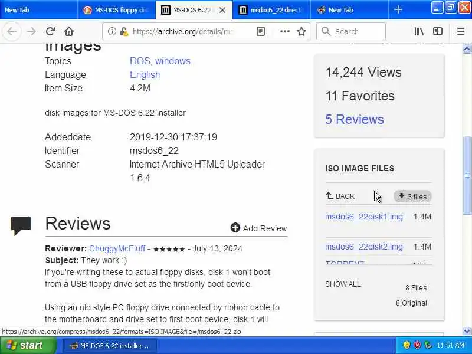Click the forward navigation arrow

[31, 31]
